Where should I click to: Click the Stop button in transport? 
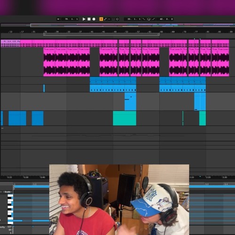point(89,19)
